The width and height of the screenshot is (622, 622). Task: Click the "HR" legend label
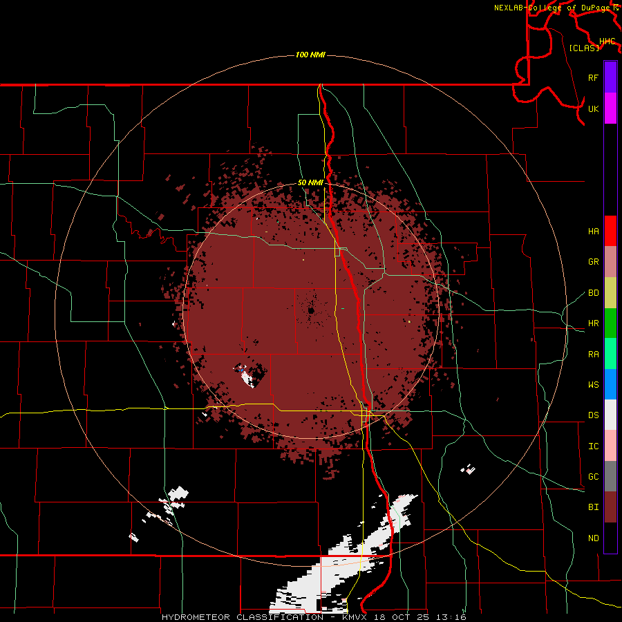point(593,323)
